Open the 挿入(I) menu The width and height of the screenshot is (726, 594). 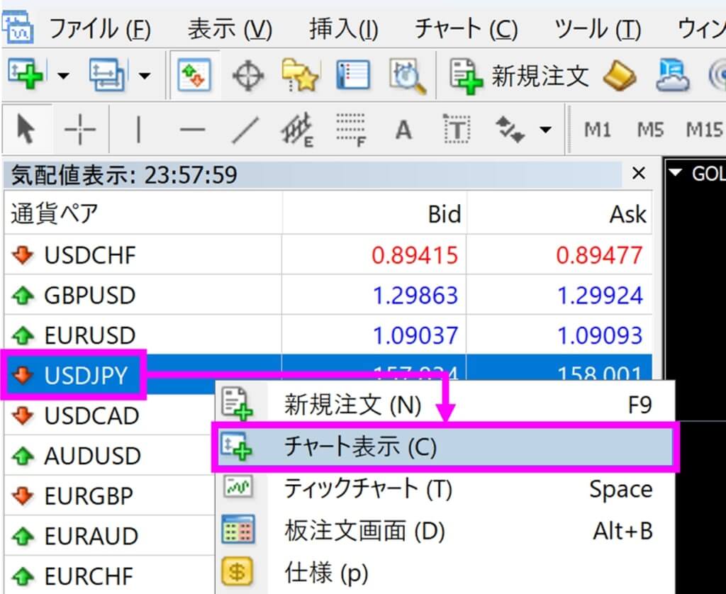pos(344,29)
